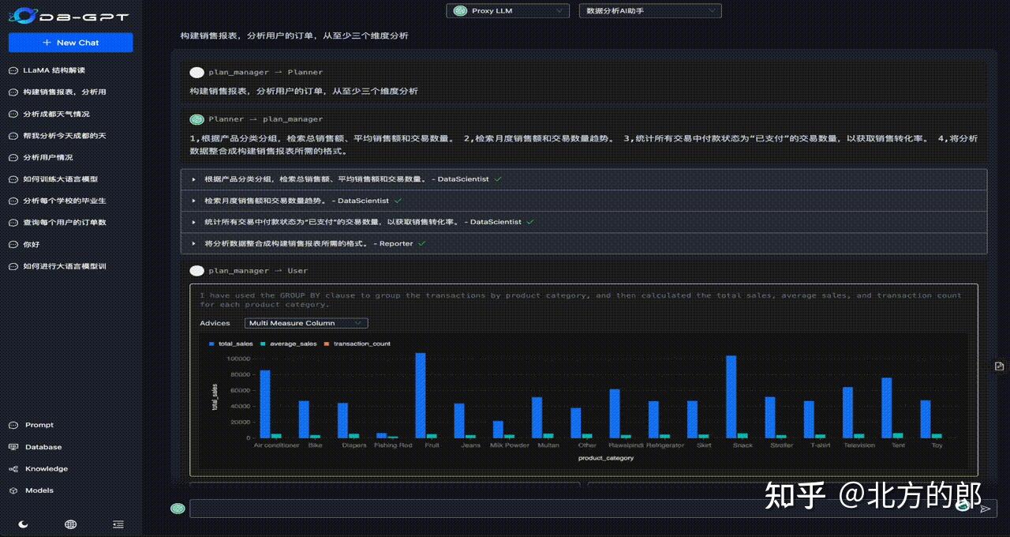The width and height of the screenshot is (1010, 537).
Task: Open the Multi Measure Column advices dropdown
Action: coord(305,323)
